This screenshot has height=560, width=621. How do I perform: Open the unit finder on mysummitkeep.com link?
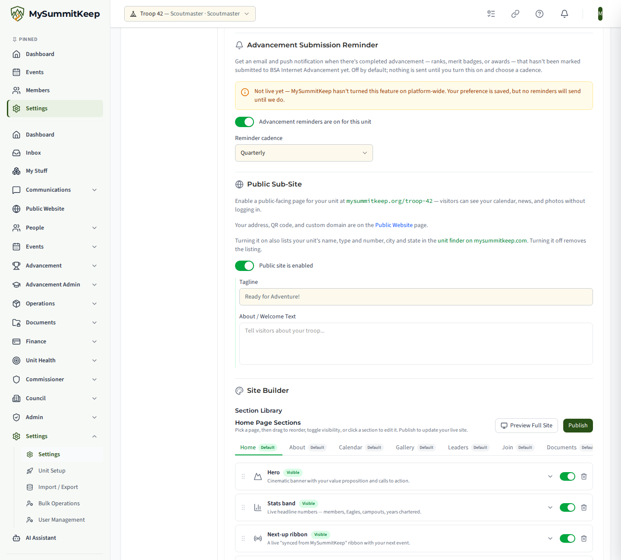[x=482, y=241]
